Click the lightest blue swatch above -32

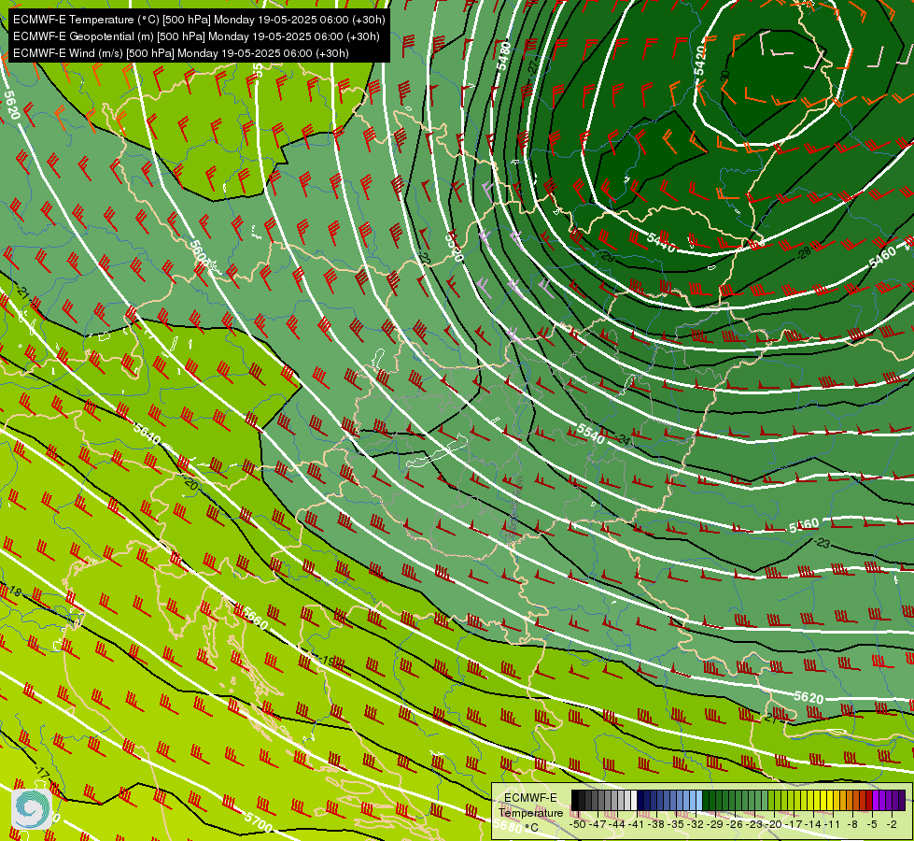click(699, 800)
